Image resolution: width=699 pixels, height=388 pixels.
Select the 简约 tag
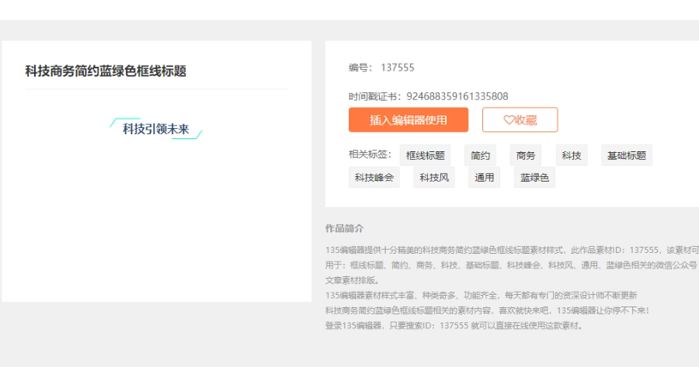tap(480, 155)
